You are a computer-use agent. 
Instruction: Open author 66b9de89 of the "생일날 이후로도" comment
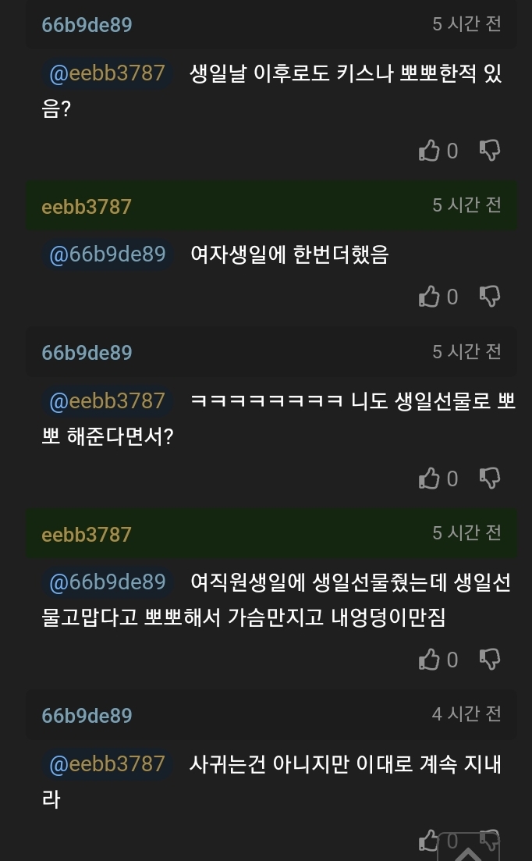pos(87,25)
